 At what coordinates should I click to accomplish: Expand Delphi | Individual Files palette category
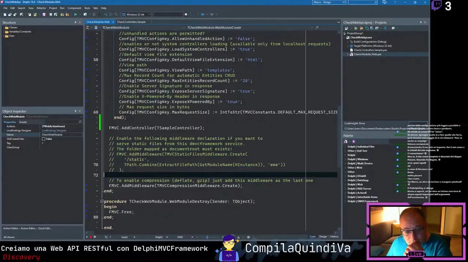pos(345,147)
